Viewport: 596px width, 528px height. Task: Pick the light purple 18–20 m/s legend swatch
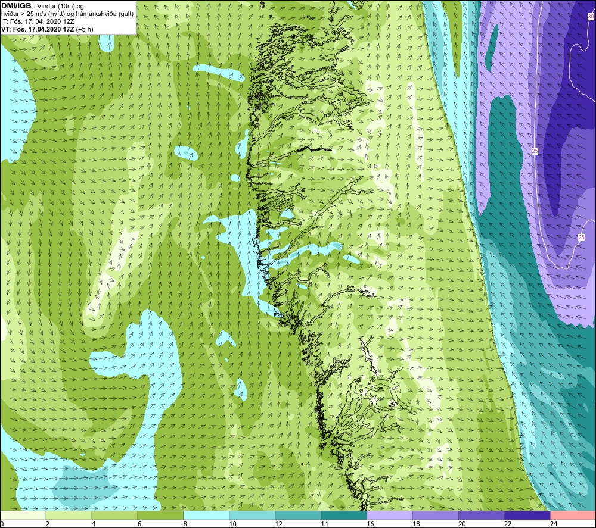(435, 515)
